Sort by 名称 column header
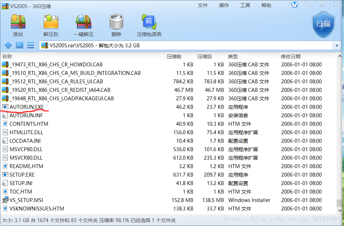344x226 pixels. pyautogui.click(x=83, y=56)
